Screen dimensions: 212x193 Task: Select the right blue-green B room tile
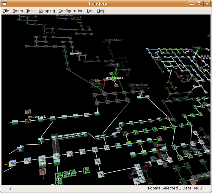129,144
